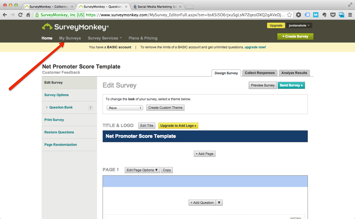
Task: Open the Edit Page Options dropdown
Action: (x=142, y=170)
